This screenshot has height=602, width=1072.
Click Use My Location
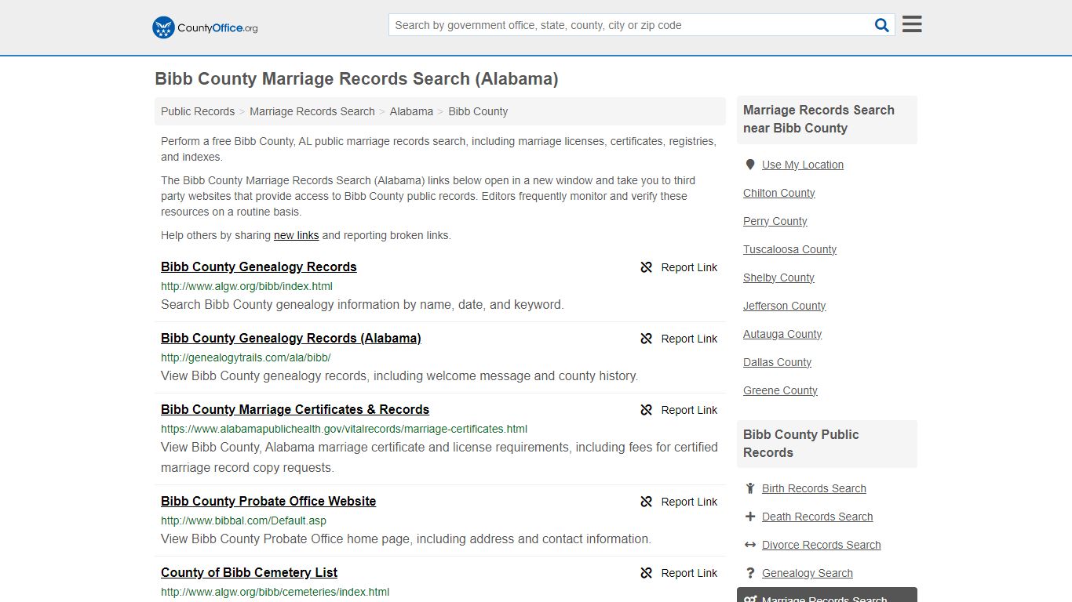803,165
